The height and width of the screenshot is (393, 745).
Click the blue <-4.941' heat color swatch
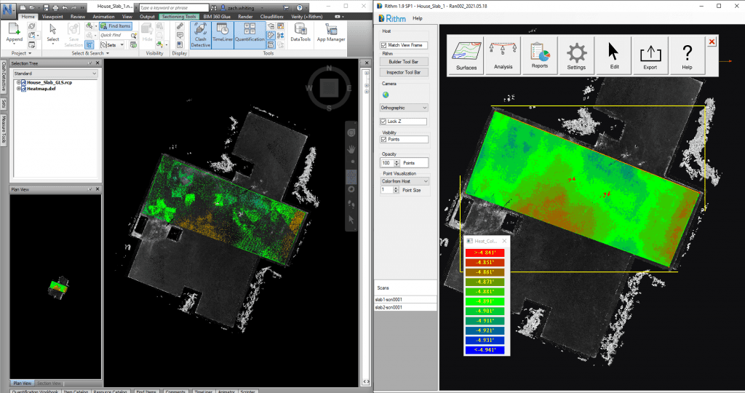(x=485, y=350)
